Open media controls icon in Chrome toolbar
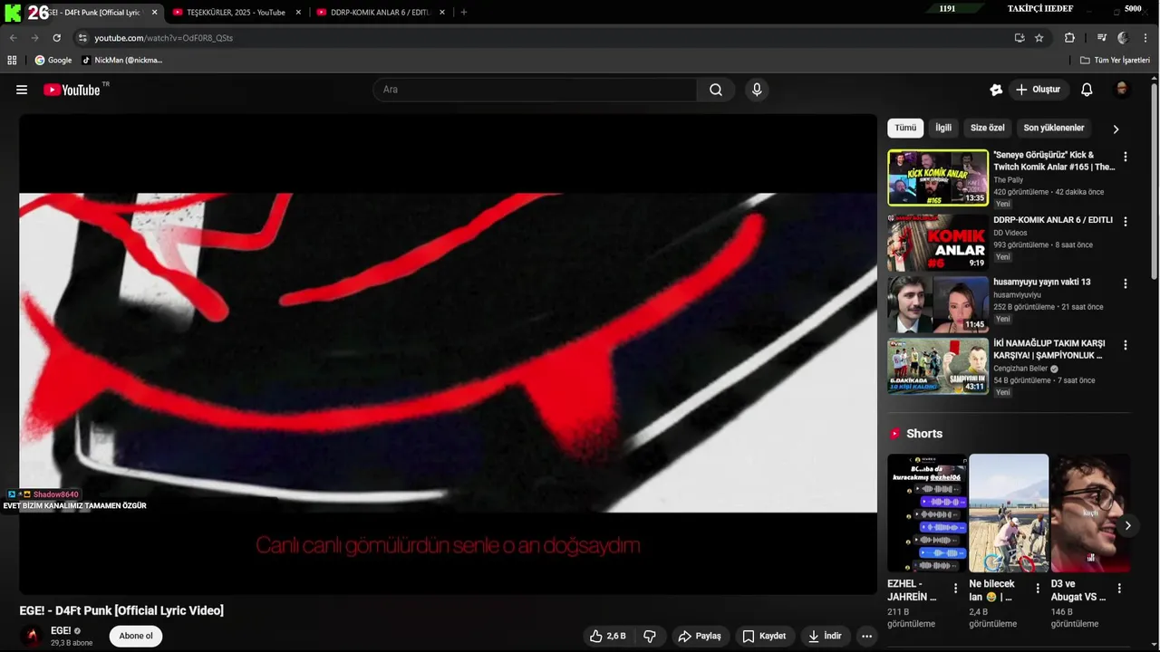The image size is (1160, 652). [x=1101, y=38]
